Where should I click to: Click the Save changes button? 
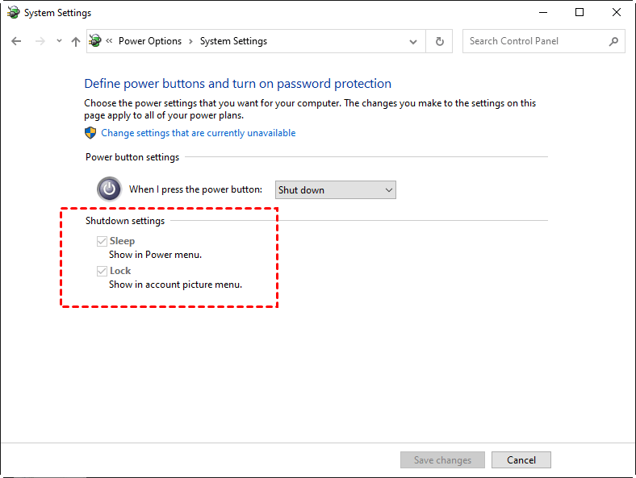(442, 460)
